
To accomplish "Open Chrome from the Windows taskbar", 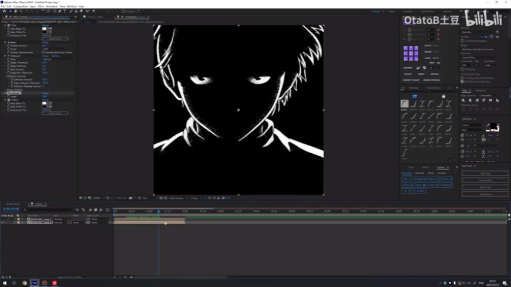I will pyautogui.click(x=25, y=283).
